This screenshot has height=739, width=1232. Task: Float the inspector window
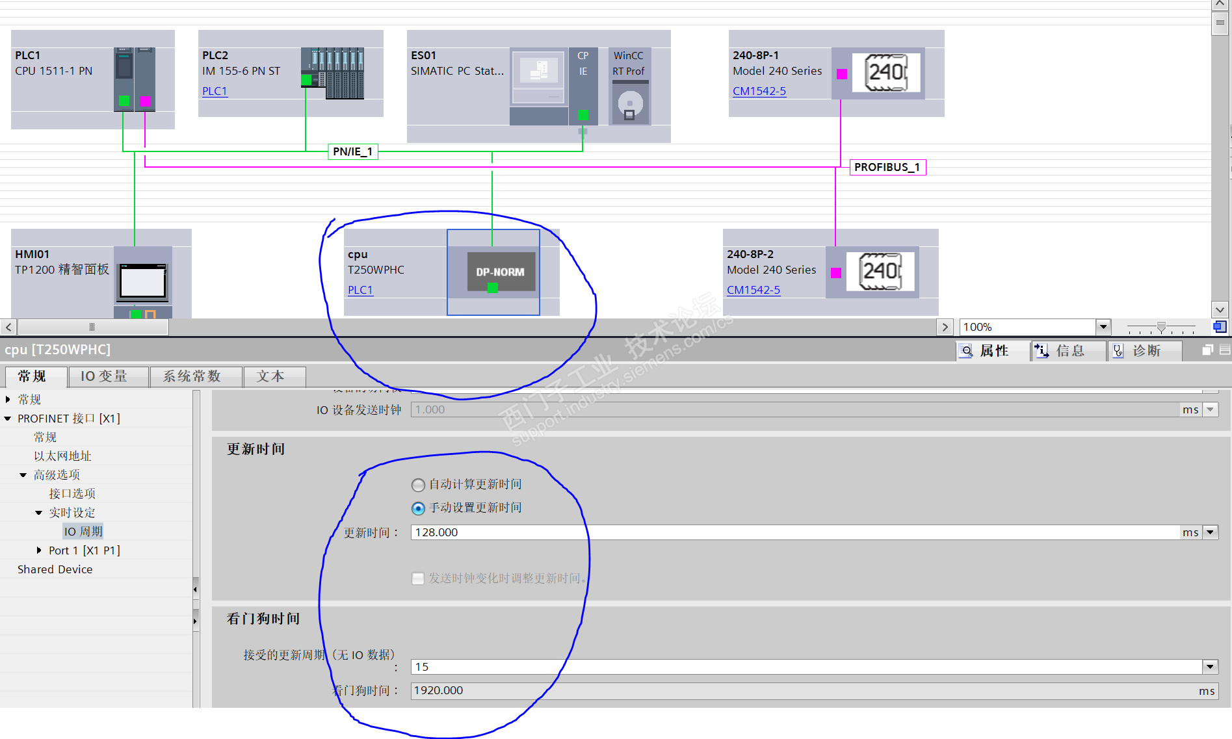[x=1207, y=350]
